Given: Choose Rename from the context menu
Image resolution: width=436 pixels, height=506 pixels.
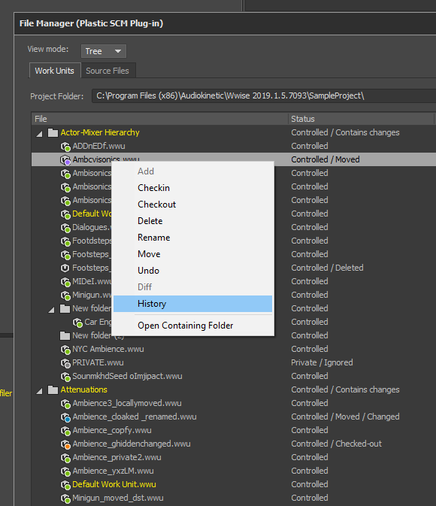Looking at the screenshot, I should [x=192, y=238].
